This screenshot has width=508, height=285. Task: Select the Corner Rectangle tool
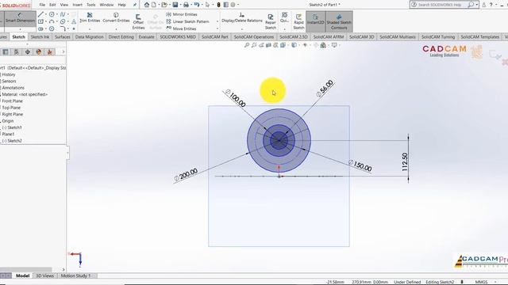pyautogui.click(x=40, y=21)
